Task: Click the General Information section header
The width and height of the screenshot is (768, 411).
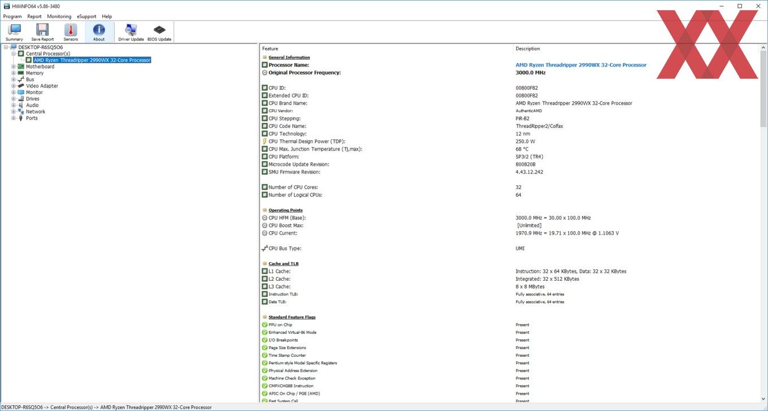Action: tap(289, 58)
